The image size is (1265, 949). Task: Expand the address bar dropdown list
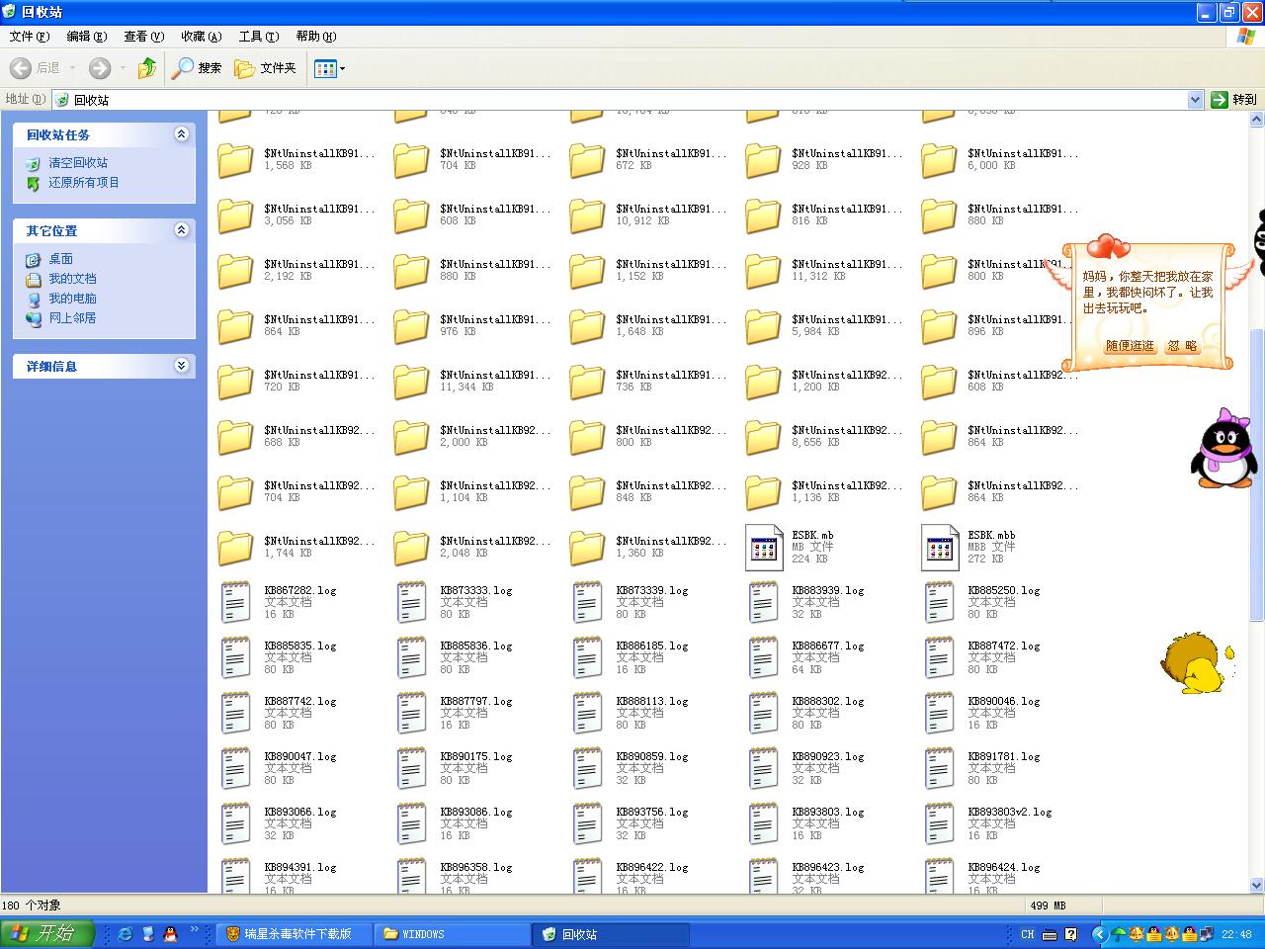1195,100
